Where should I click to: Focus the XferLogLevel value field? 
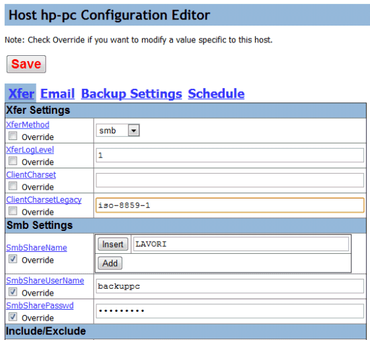pyautogui.click(x=230, y=155)
